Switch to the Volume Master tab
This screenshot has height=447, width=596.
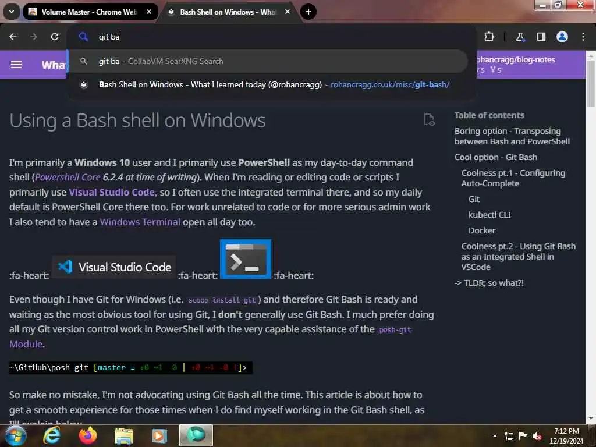click(90, 12)
